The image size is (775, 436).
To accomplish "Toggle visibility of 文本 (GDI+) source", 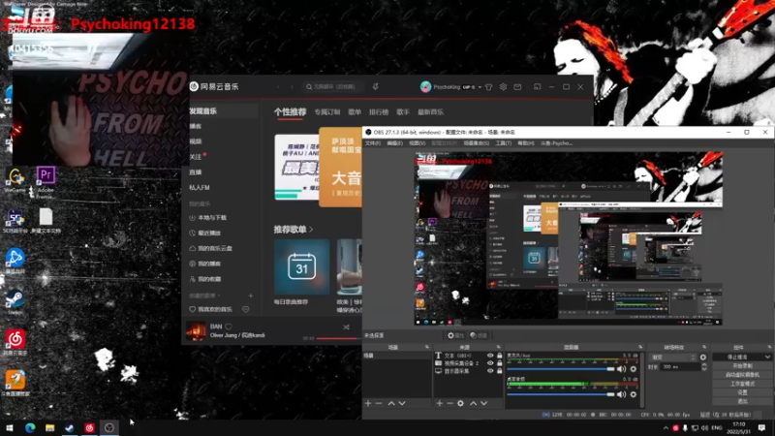I will [490, 356].
